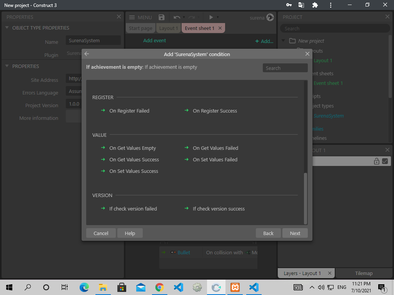The image size is (394, 295).
Task: Open Google Chrome from taskbar
Action: pos(160,287)
